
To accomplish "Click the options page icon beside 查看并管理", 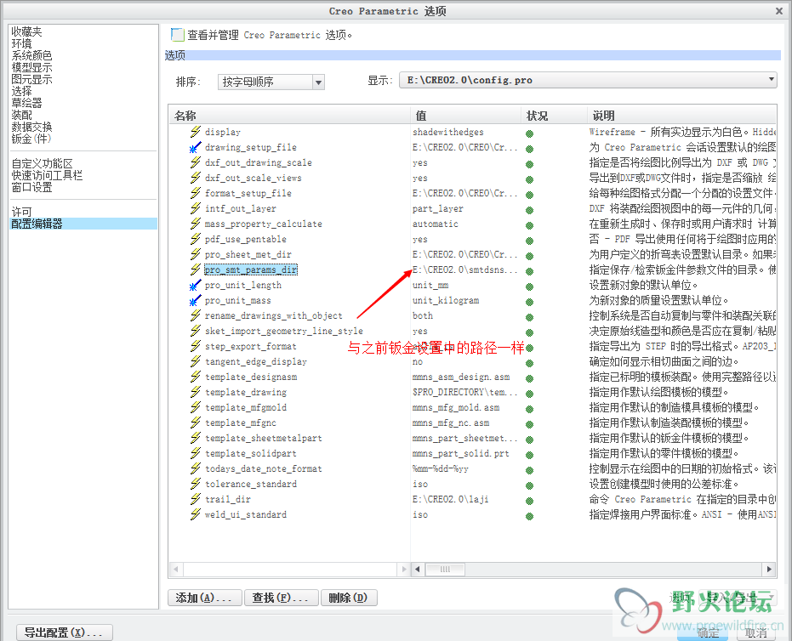I will click(x=177, y=34).
